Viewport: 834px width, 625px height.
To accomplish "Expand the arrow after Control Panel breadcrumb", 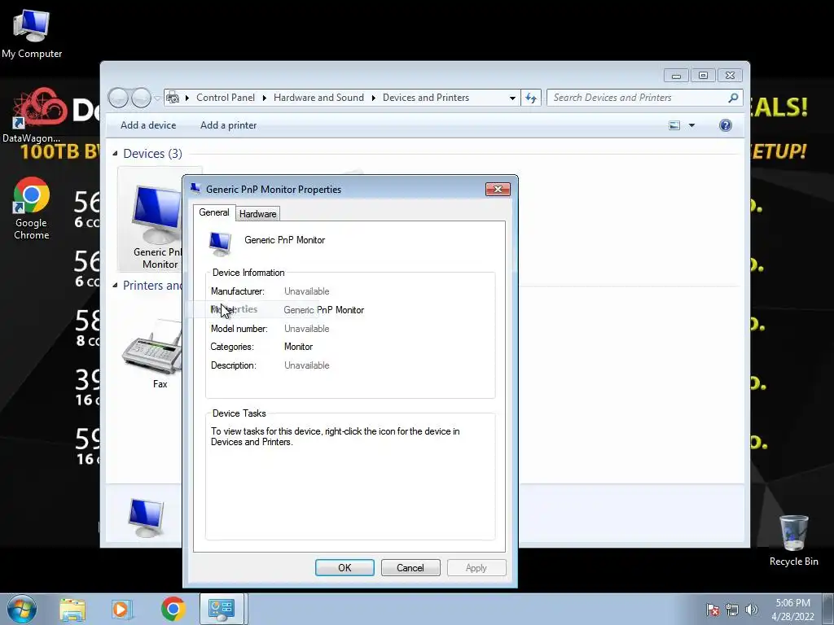I will coord(265,98).
